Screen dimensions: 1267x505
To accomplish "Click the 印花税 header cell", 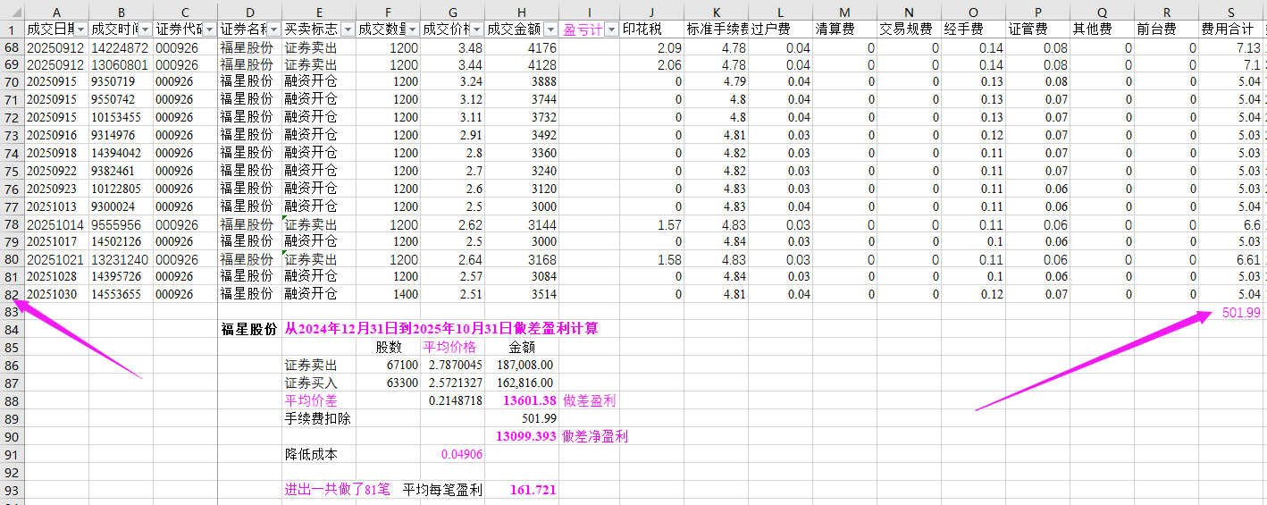I will [652, 29].
